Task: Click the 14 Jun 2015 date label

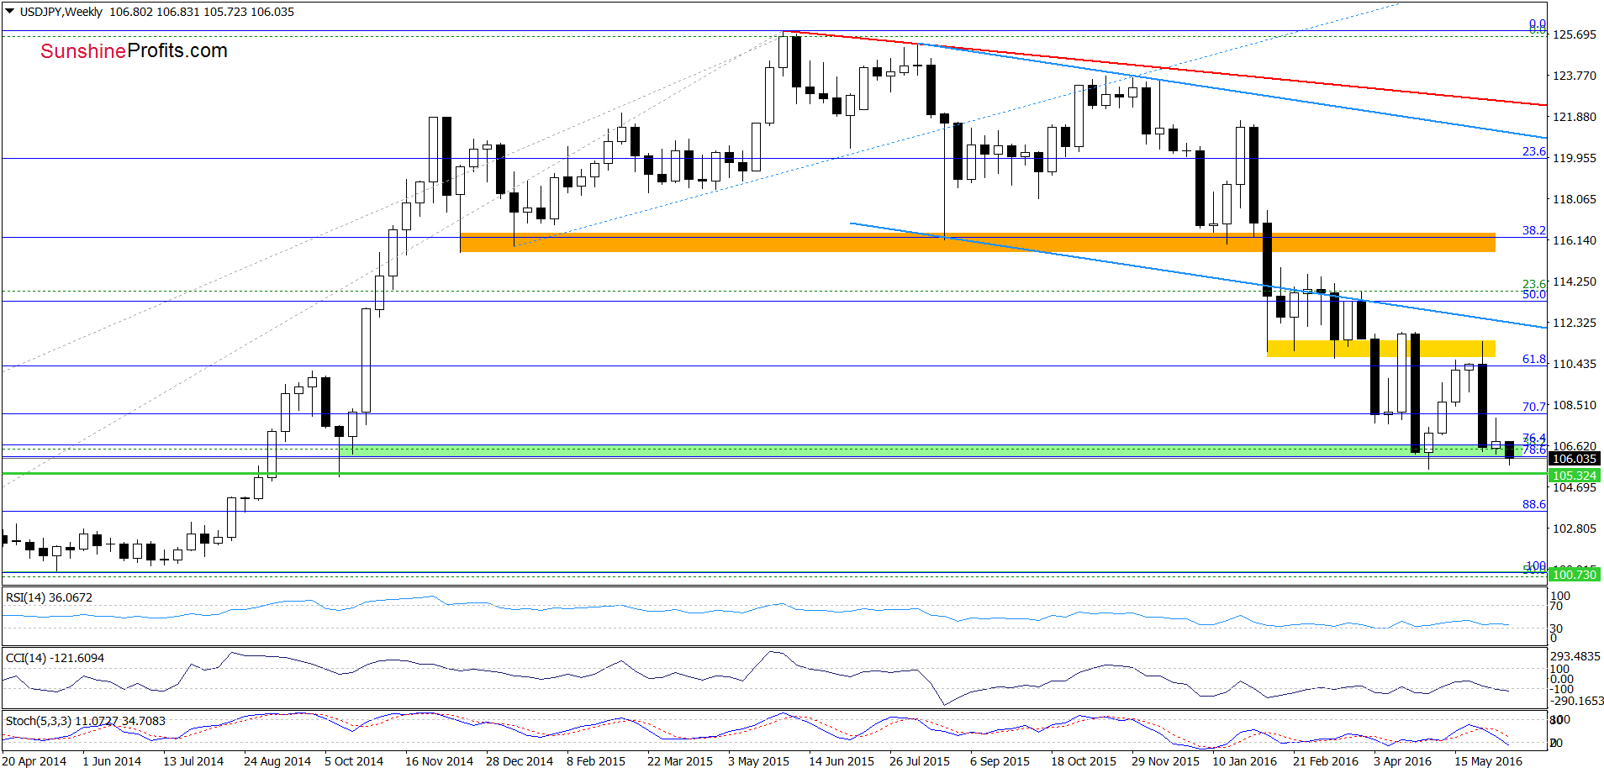Action: click(x=842, y=761)
